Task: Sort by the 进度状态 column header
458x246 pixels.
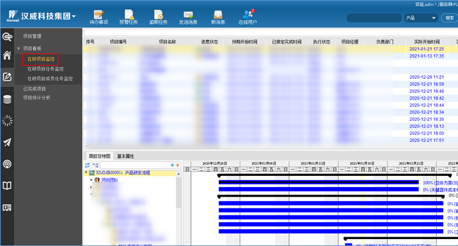Action: point(210,42)
